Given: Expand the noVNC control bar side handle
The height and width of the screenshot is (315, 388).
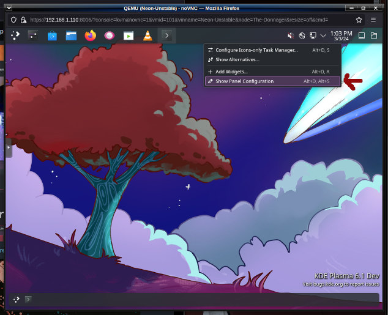Looking at the screenshot, I should (9, 147).
